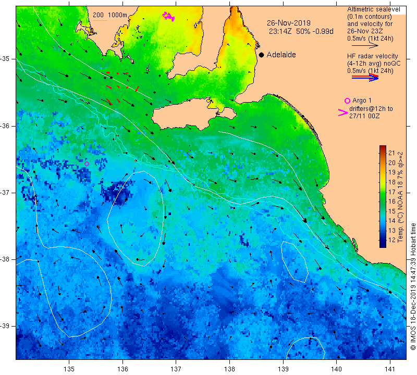Click the '136' longitude axis label
This screenshot has width=417, height=375.
click(122, 369)
